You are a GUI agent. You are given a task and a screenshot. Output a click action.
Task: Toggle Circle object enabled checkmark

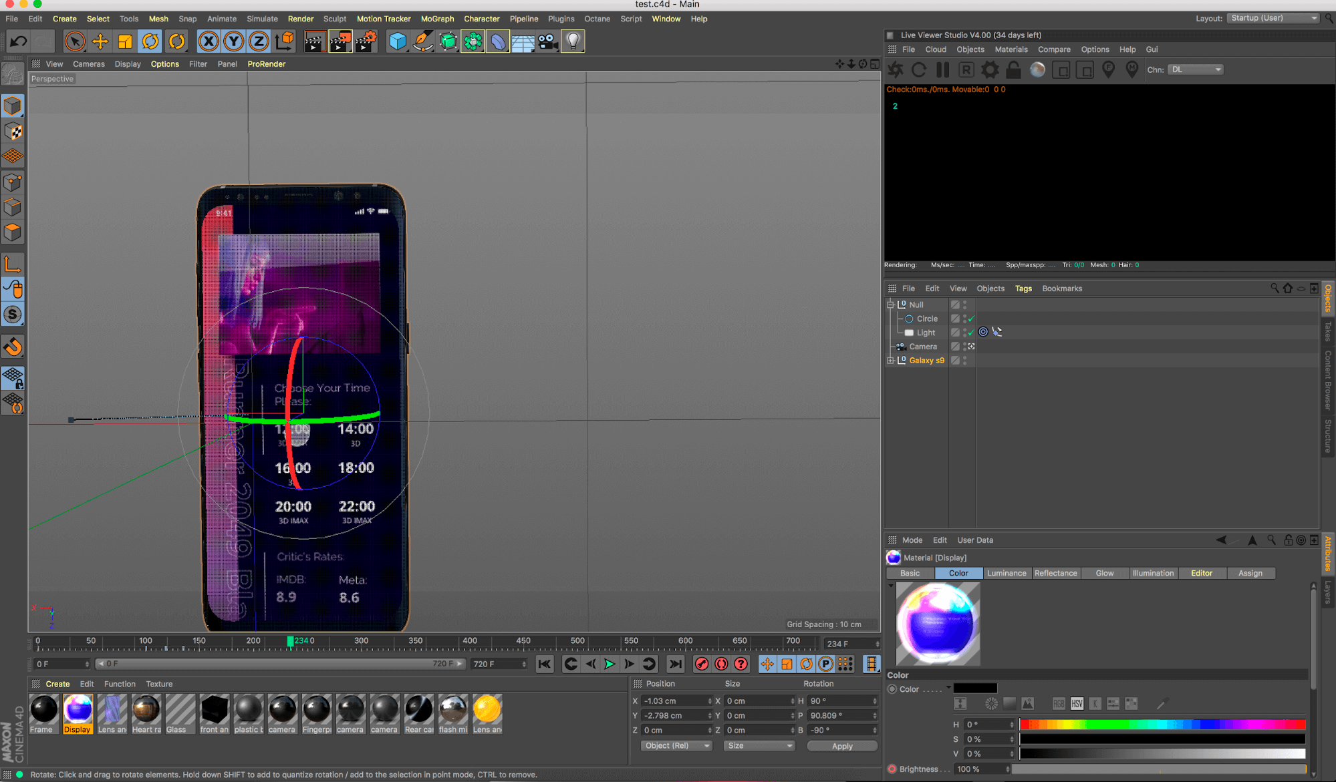971,319
